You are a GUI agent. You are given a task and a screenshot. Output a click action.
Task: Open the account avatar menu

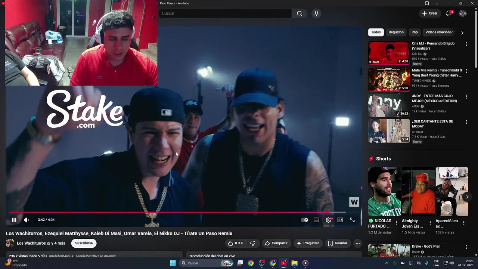click(x=463, y=13)
